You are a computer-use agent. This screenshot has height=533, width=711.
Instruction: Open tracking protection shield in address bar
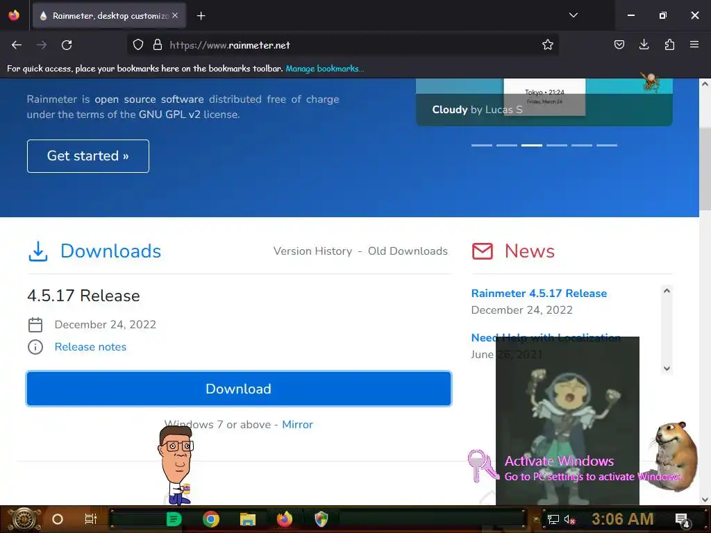click(x=138, y=45)
